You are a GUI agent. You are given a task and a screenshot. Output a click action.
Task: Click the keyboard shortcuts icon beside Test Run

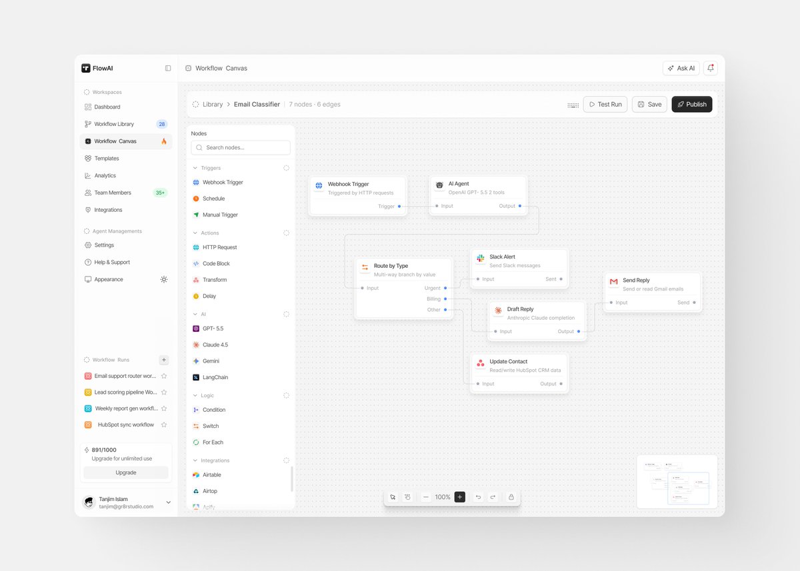[573, 105]
